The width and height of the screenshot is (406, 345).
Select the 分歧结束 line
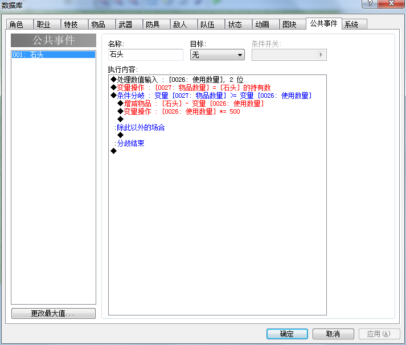pos(129,143)
